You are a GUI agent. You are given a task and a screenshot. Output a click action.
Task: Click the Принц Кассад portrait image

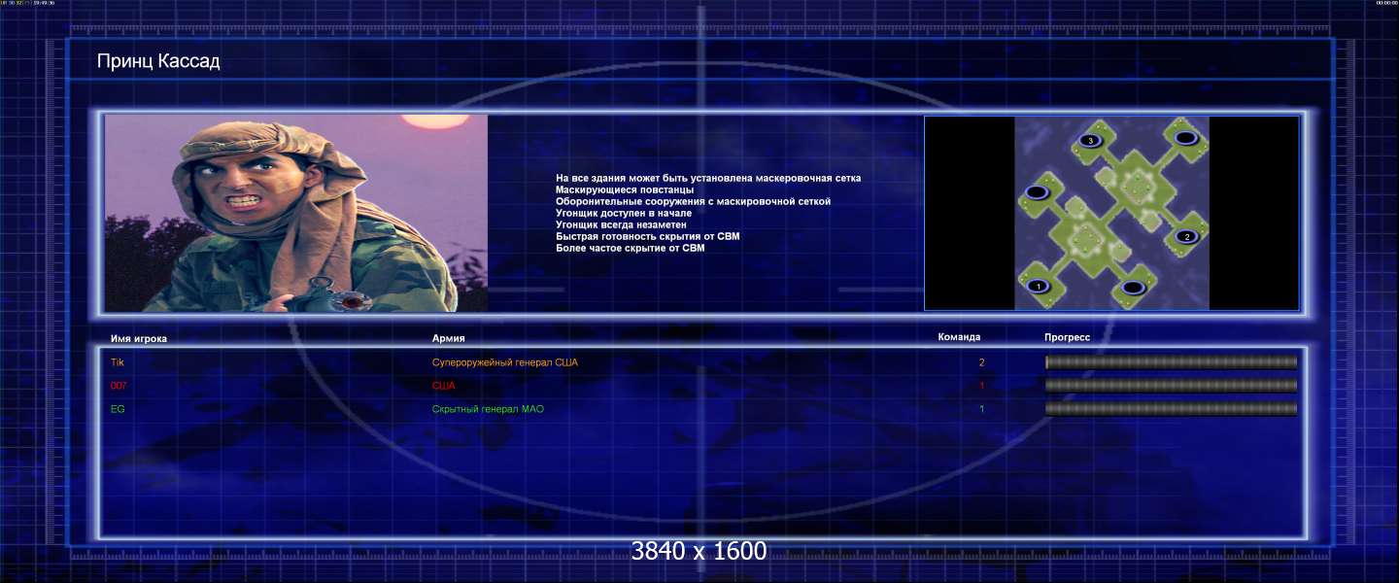[x=295, y=213]
